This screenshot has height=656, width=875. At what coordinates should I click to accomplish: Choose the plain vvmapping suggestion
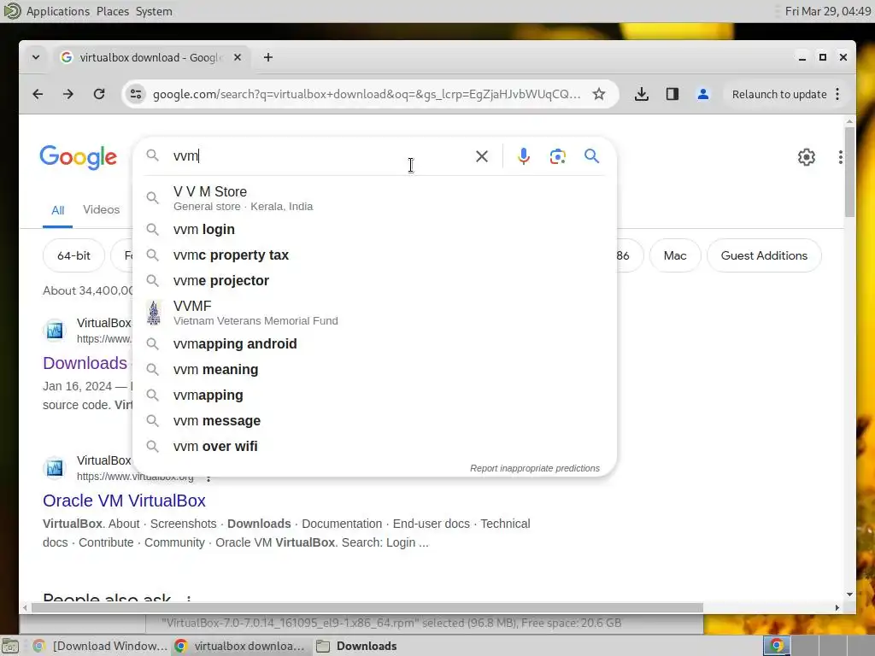tap(374, 395)
